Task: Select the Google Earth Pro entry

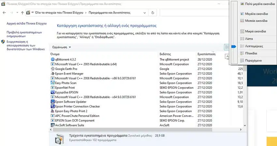Action: (x=66, y=69)
